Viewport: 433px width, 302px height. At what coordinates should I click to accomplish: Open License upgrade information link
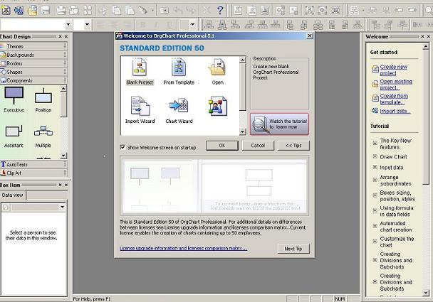click(183, 248)
